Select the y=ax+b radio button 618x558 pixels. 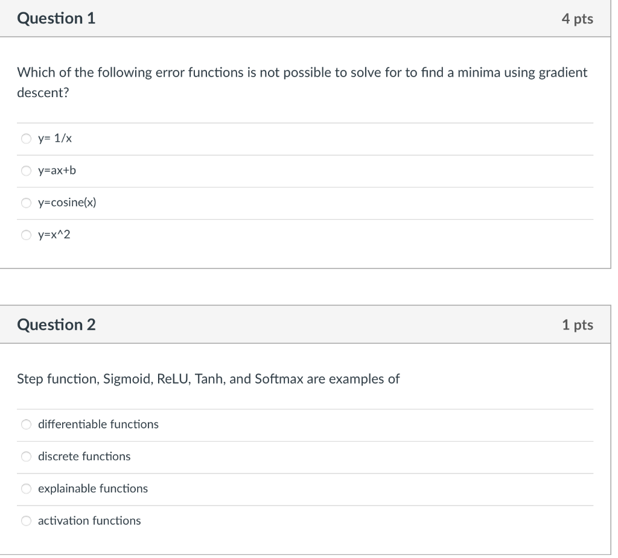point(26,171)
